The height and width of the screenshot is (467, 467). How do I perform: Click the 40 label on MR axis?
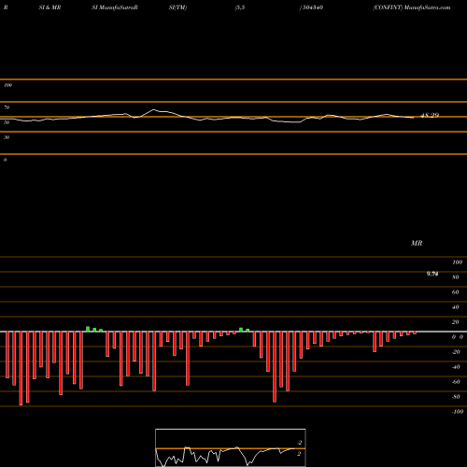coord(456,307)
